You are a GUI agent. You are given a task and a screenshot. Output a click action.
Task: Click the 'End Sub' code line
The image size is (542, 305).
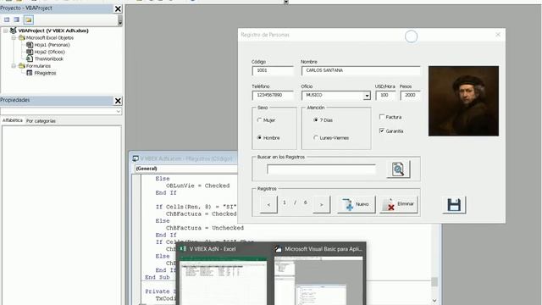(158, 277)
